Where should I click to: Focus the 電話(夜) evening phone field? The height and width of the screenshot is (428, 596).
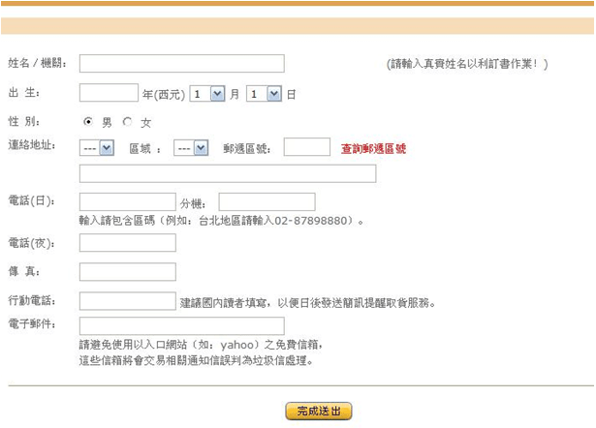[x=127, y=243]
